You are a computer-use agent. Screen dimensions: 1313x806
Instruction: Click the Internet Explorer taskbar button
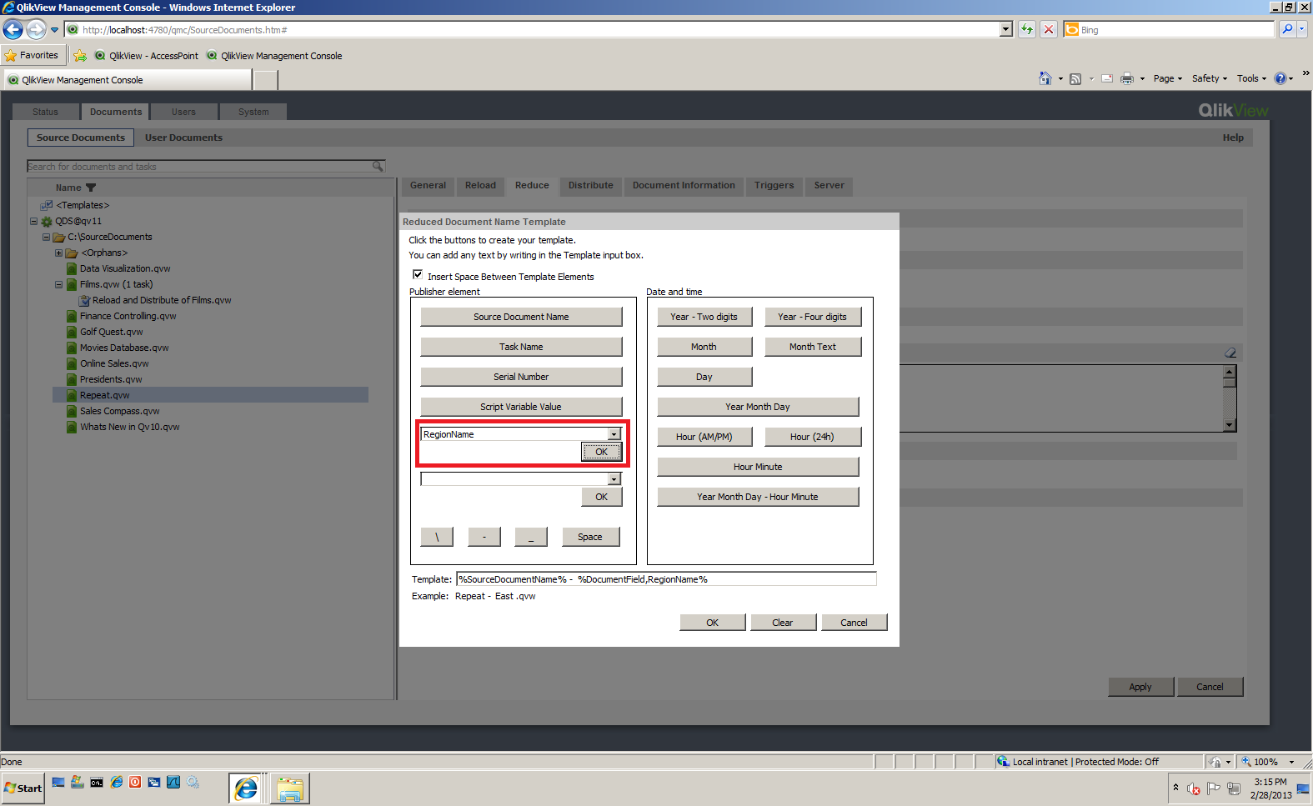(246, 788)
